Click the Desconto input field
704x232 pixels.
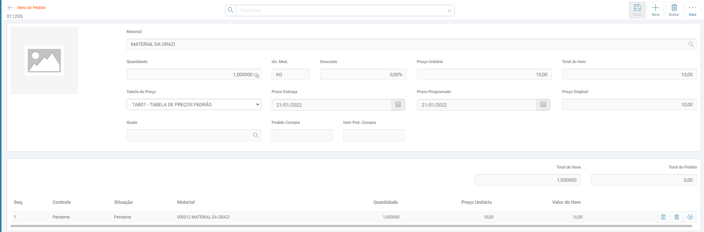click(x=363, y=75)
